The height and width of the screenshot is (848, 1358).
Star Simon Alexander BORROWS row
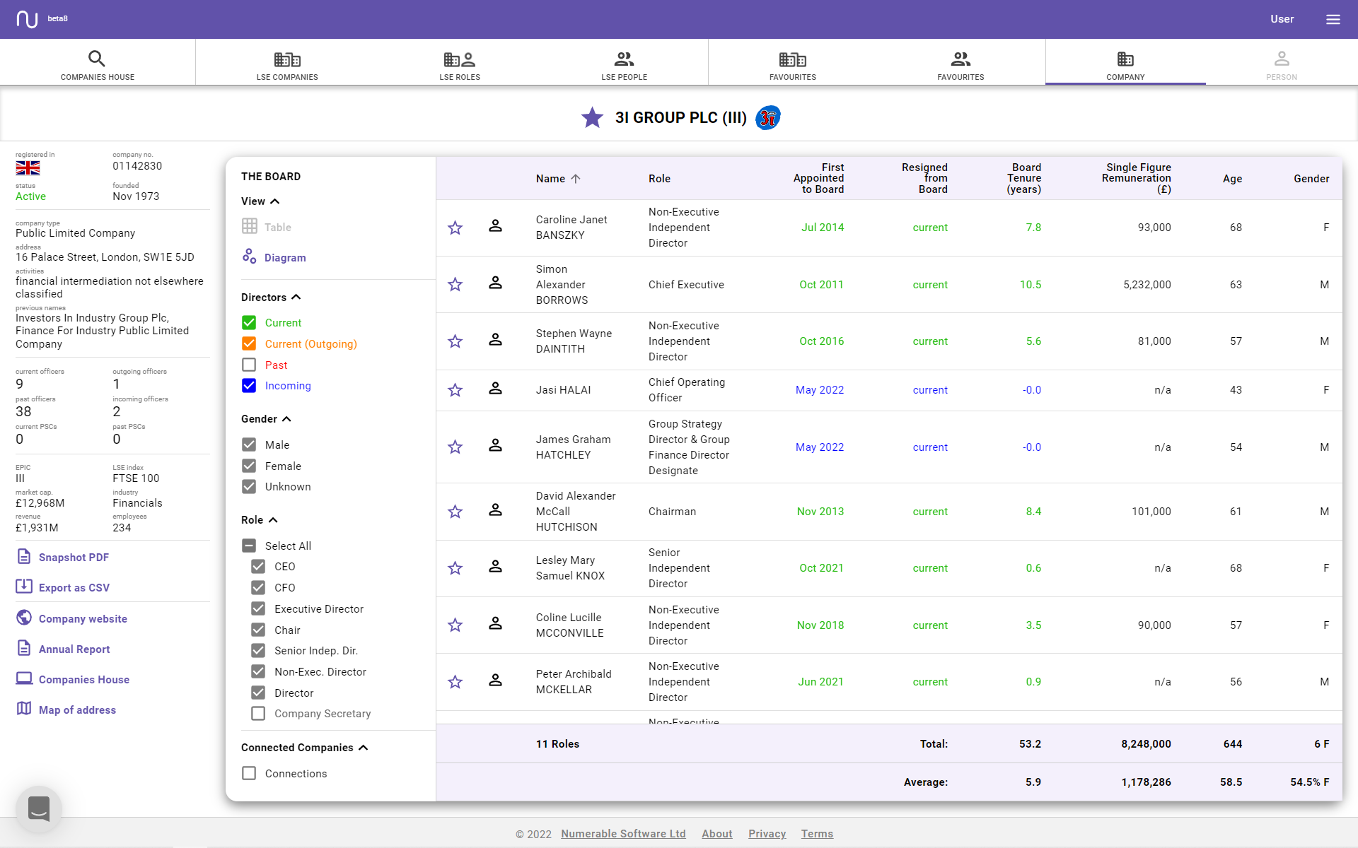tap(455, 284)
